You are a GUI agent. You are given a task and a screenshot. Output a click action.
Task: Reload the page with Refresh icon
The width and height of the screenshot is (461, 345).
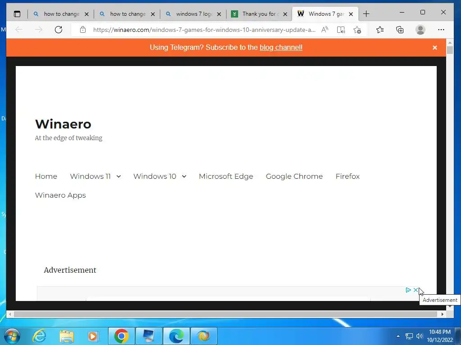[x=59, y=30]
